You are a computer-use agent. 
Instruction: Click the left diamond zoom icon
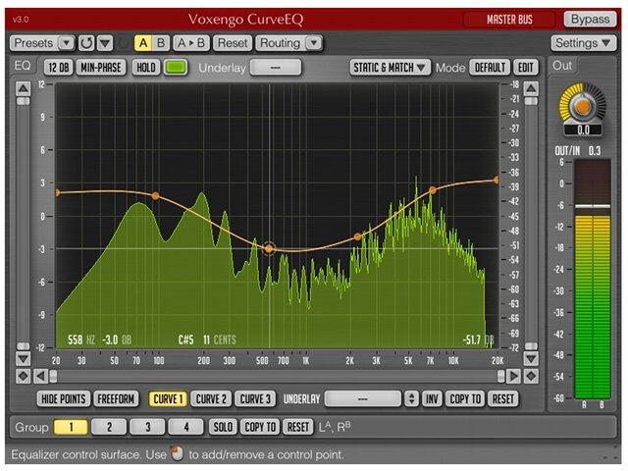coord(24,376)
